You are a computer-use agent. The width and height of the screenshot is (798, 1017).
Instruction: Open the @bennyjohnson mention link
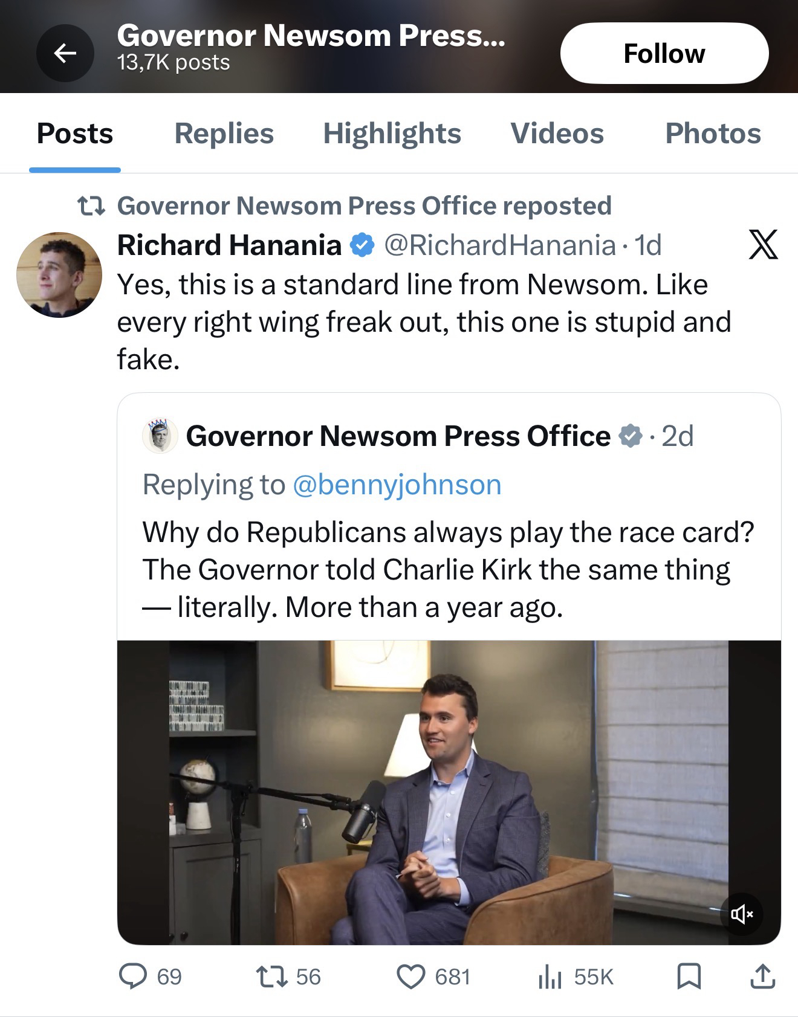click(397, 485)
